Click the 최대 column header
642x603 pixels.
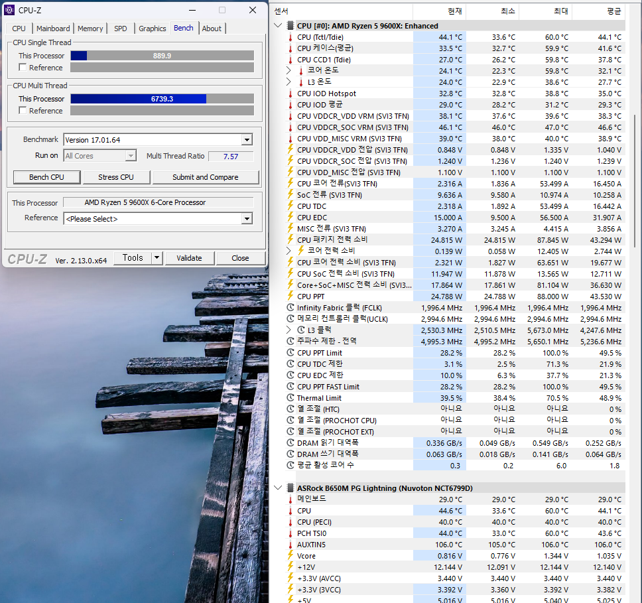546,11
